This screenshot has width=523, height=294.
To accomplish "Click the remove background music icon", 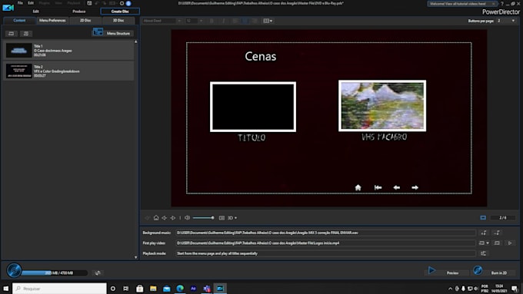I will coord(497,233).
